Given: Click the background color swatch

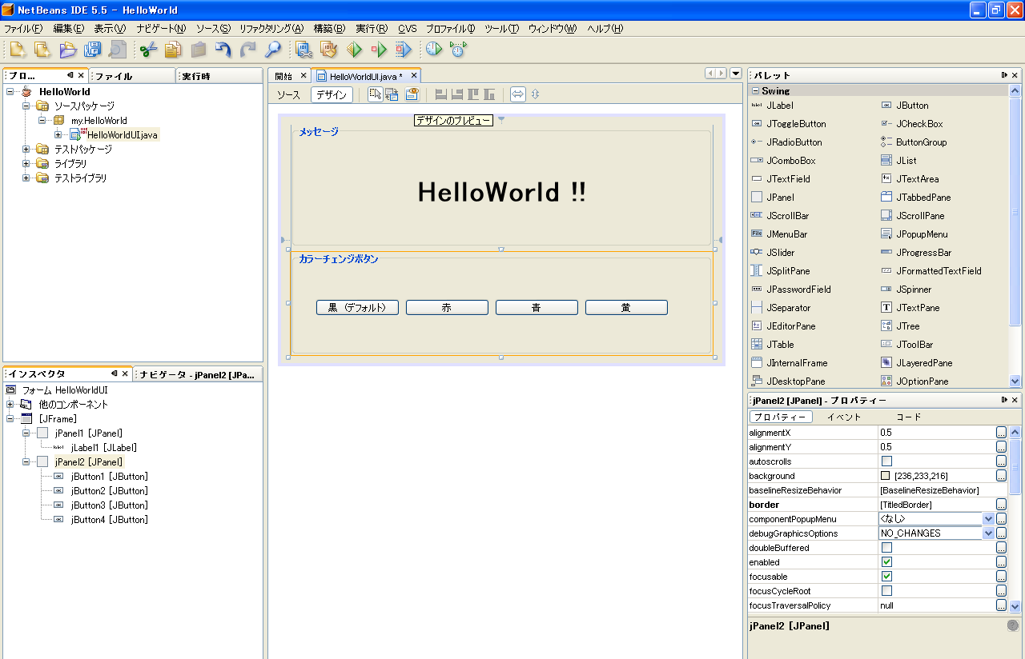Looking at the screenshot, I should click(885, 476).
